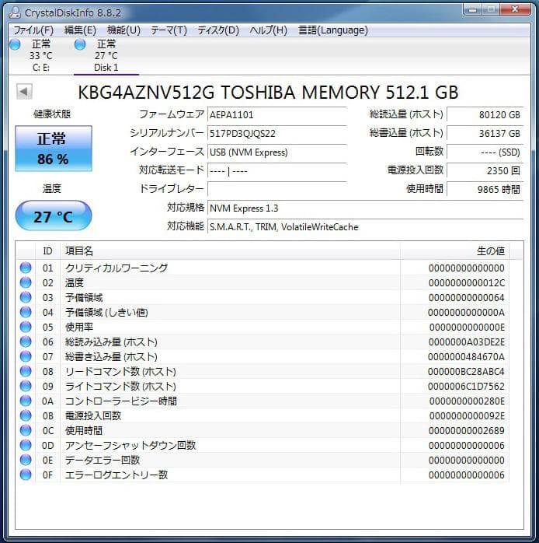Image resolution: width=539 pixels, height=543 pixels.
Task: Open the テーマ(T) menu
Action: point(169,30)
